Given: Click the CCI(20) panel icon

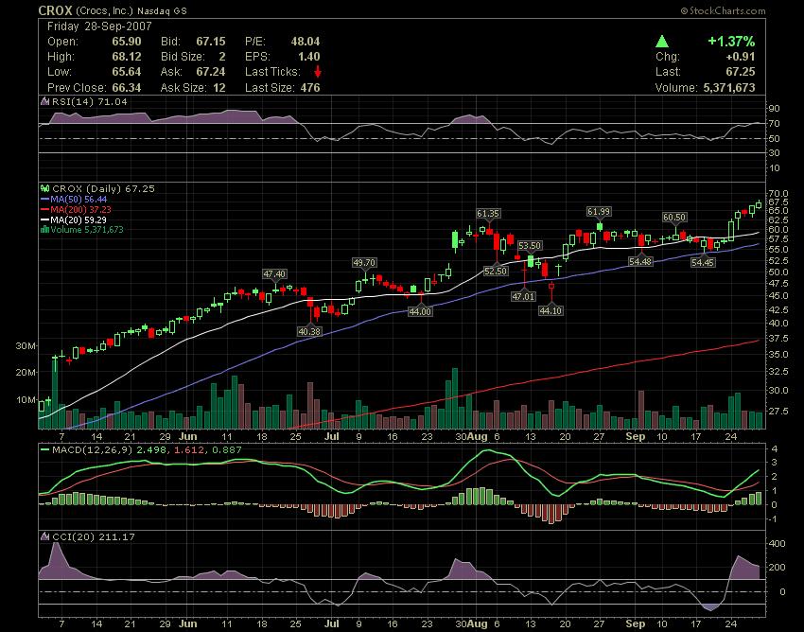Looking at the screenshot, I should tap(45, 537).
